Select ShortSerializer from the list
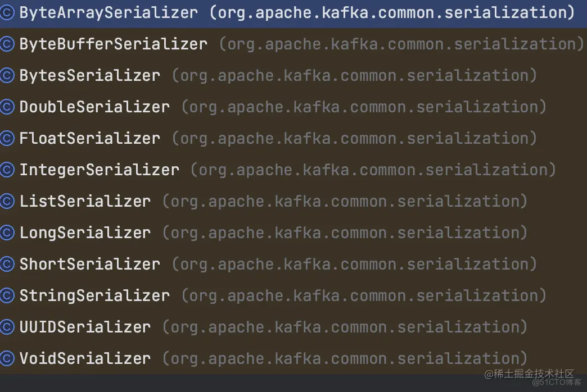The image size is (587, 392). pyautogui.click(x=293, y=264)
